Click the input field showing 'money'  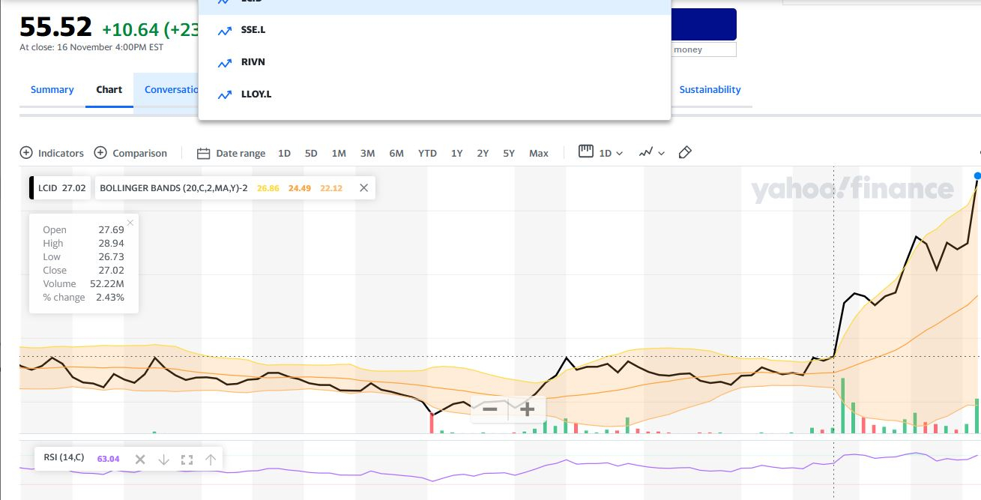702,49
